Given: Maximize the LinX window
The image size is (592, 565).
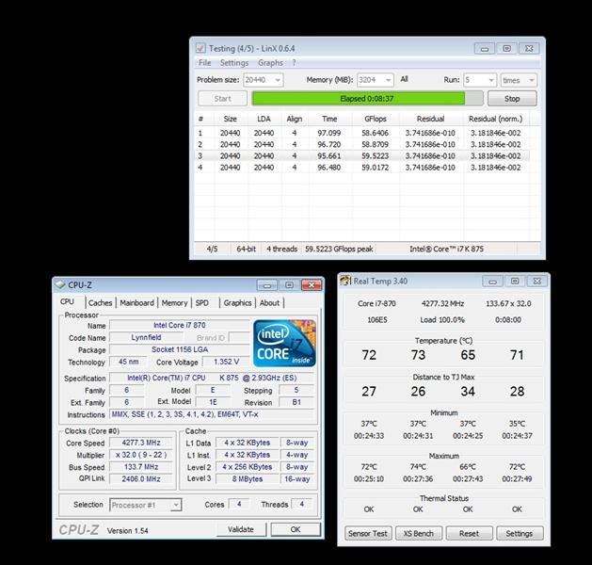Looking at the screenshot, I should point(506,48).
